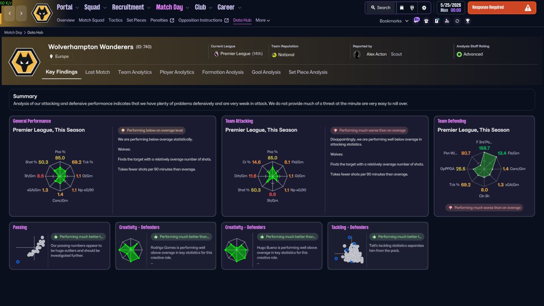The height and width of the screenshot is (306, 544).
Task: Click the tactics board icon in bookmarks bar
Action: click(436, 21)
